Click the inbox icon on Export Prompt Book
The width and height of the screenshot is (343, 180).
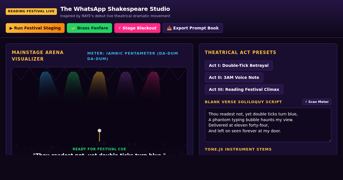click(x=169, y=28)
